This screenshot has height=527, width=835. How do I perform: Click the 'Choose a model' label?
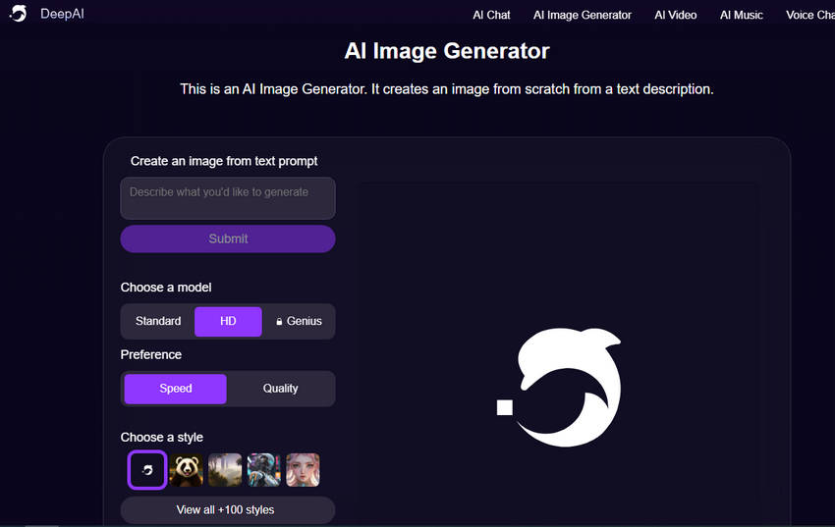click(x=166, y=288)
